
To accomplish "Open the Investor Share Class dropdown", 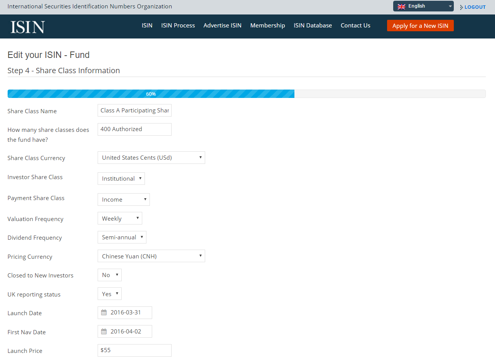I will (x=121, y=179).
